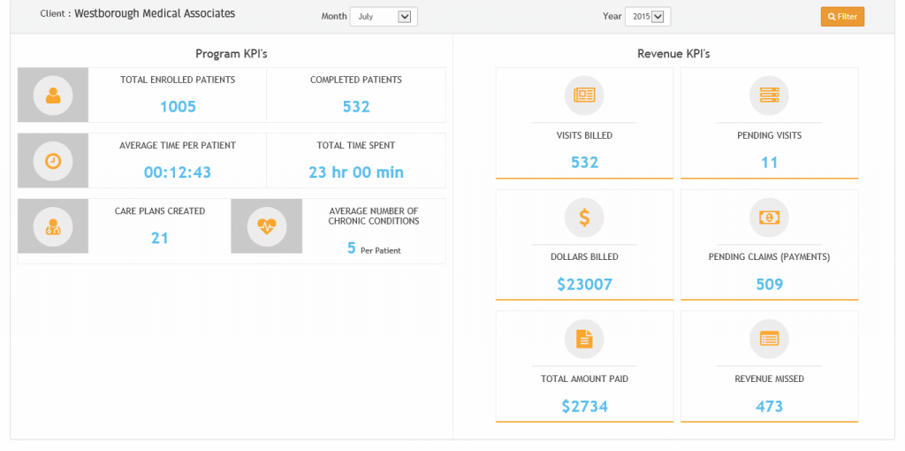This screenshot has height=451, width=905.
Task: Click the Total Time Spent value
Action: coord(356,172)
